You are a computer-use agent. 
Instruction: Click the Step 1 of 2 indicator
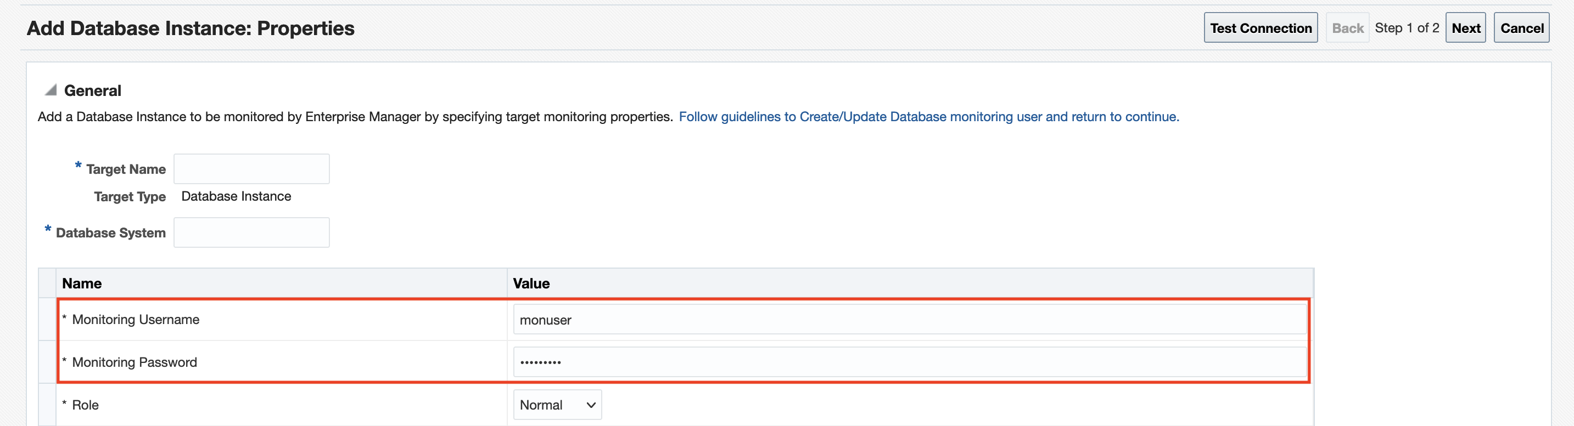1407,28
